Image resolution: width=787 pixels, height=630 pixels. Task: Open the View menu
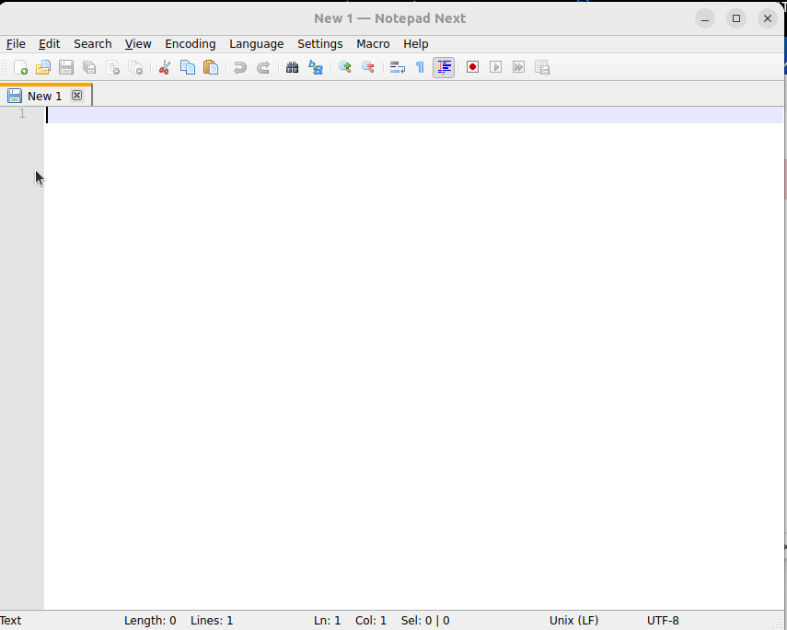(138, 44)
